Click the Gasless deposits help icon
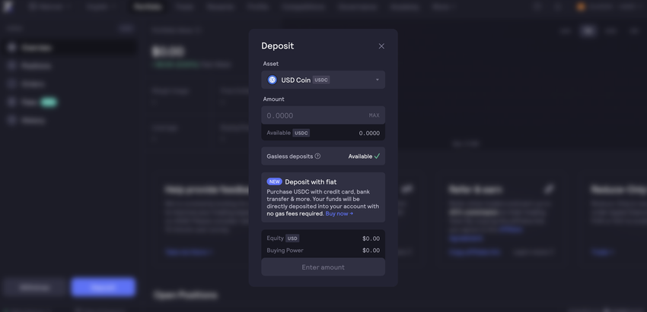This screenshot has height=312, width=647. pos(317,156)
